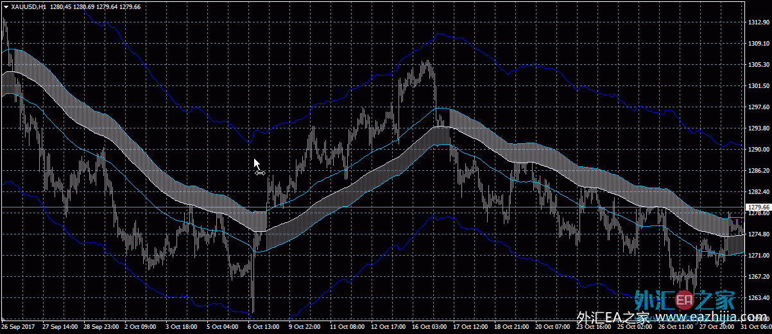Screen dimensions: 772x334
Task: Click the 1267.20 price scale label
Action: [x=758, y=277]
